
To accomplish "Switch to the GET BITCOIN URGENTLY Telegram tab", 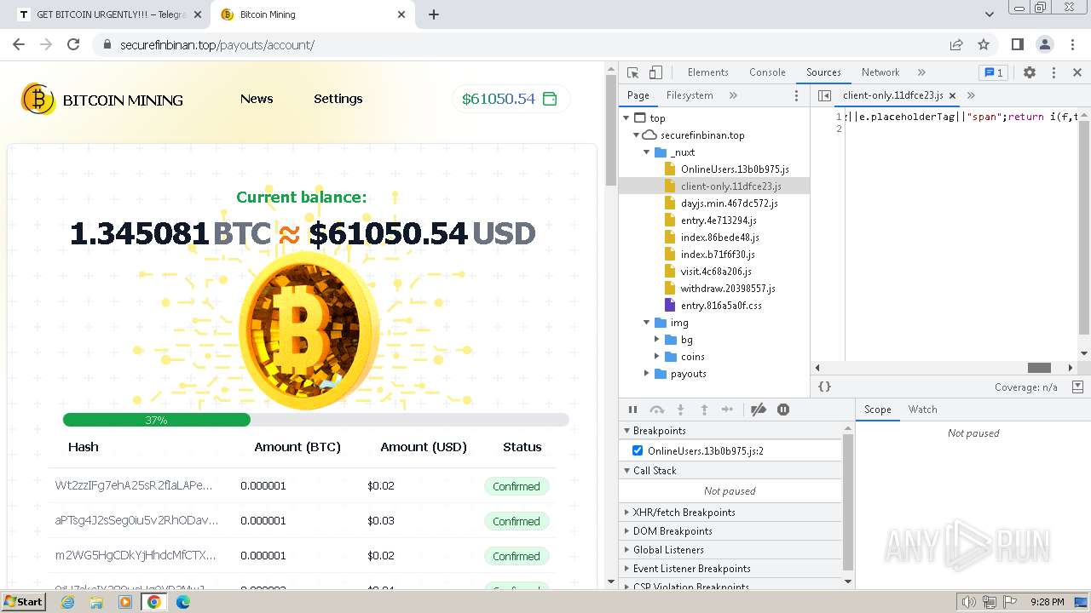I will tap(111, 14).
